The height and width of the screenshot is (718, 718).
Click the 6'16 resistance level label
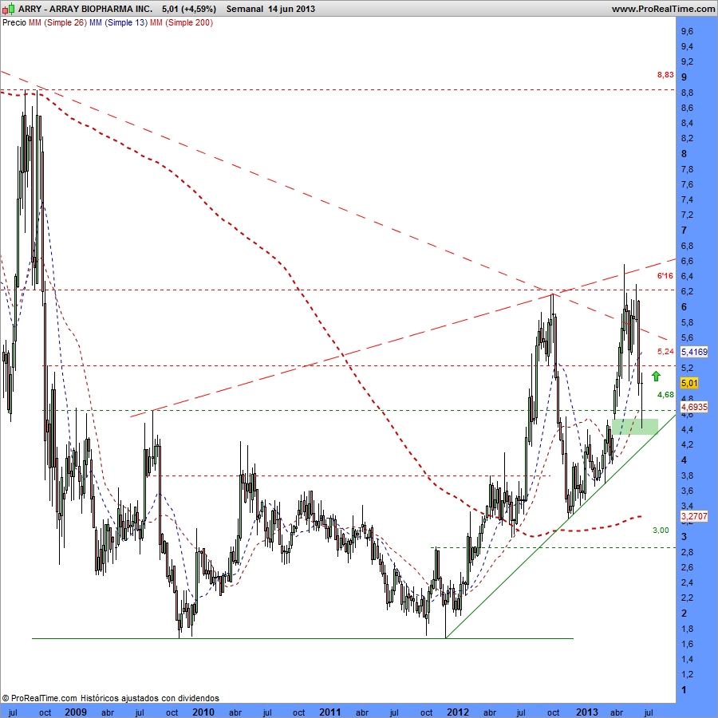[665, 276]
